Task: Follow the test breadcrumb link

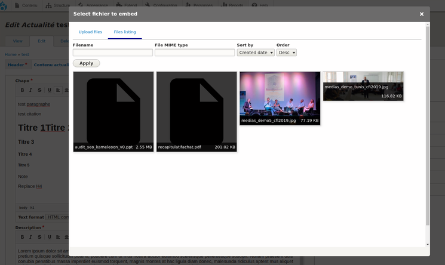Action: tap(25, 54)
